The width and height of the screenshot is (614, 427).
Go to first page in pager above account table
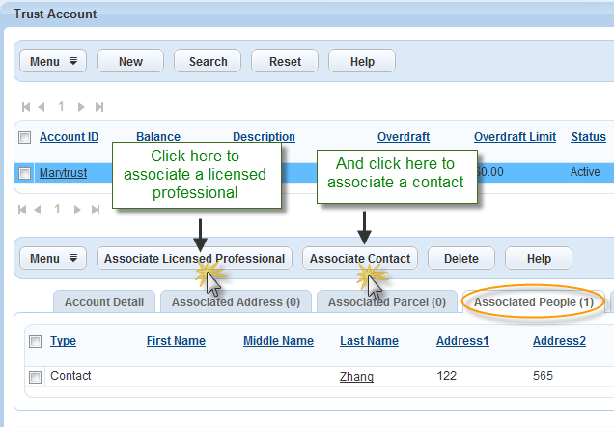(x=27, y=107)
